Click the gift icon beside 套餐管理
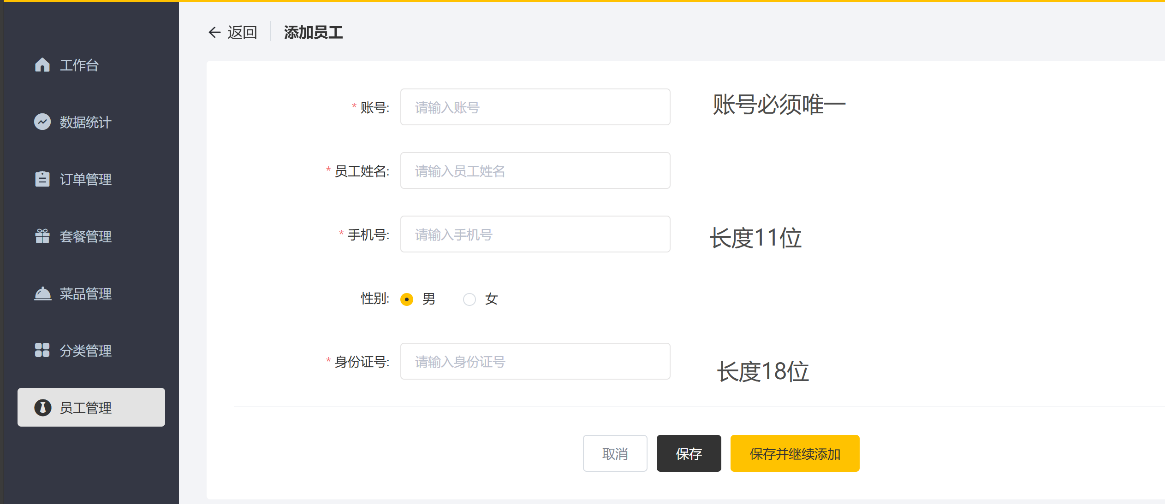The width and height of the screenshot is (1165, 504). click(42, 236)
